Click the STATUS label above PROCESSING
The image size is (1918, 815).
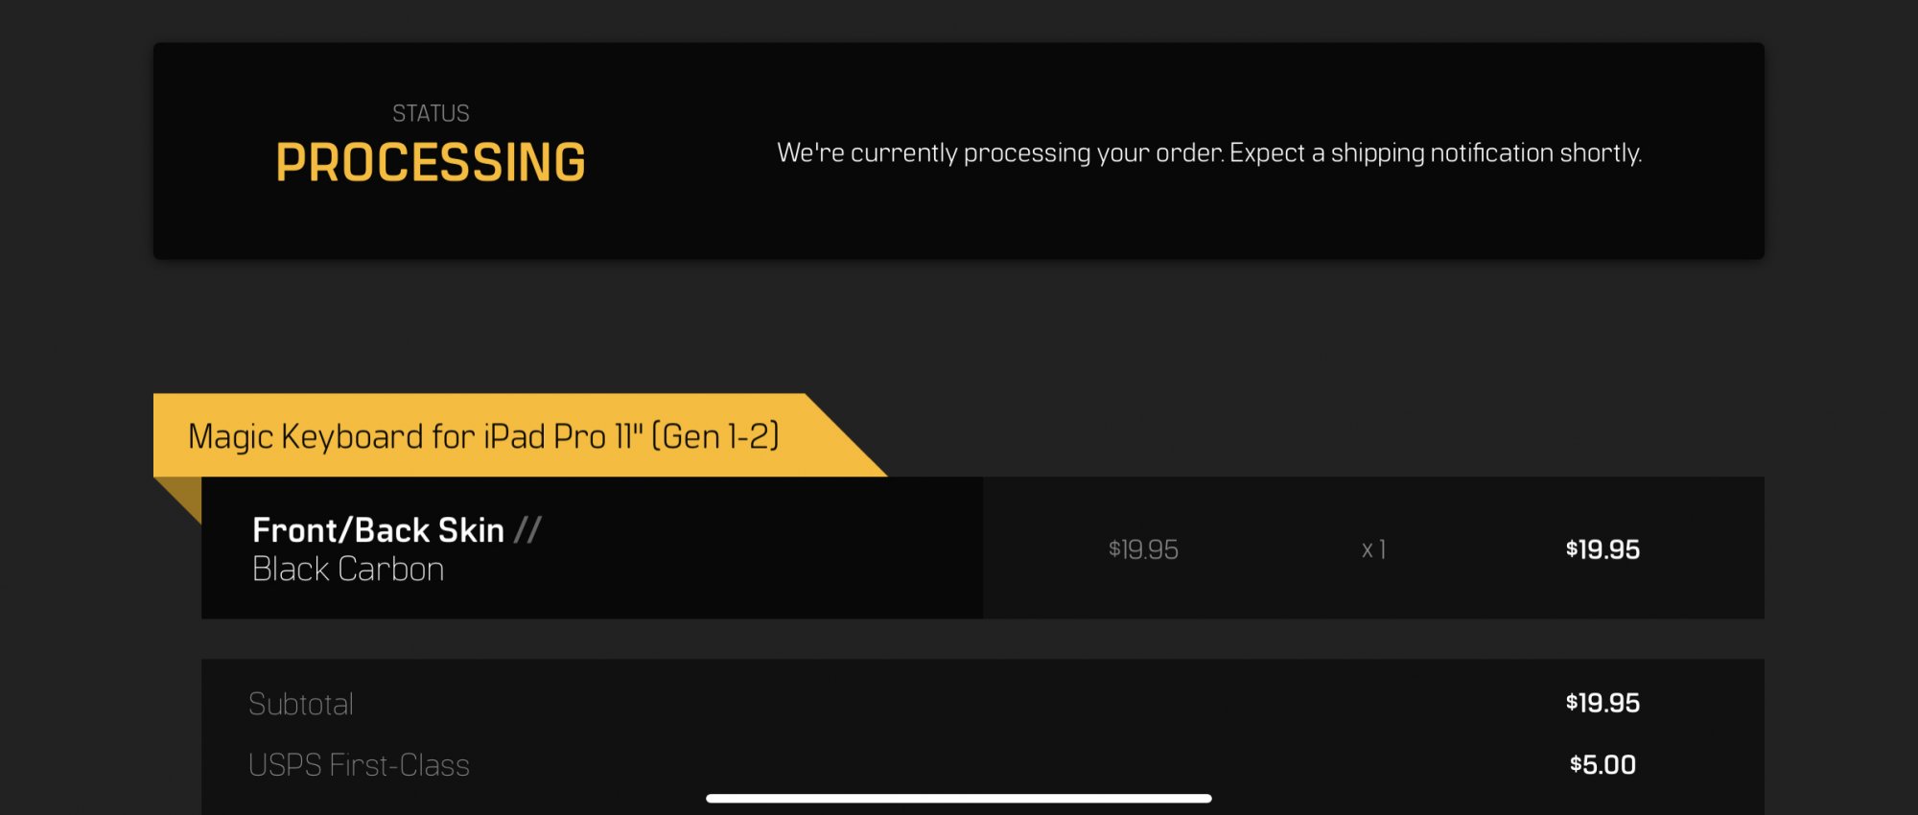click(431, 113)
